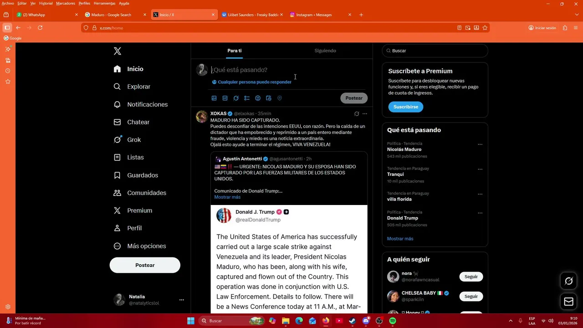Open Explorar from the X sidebar

132,87
